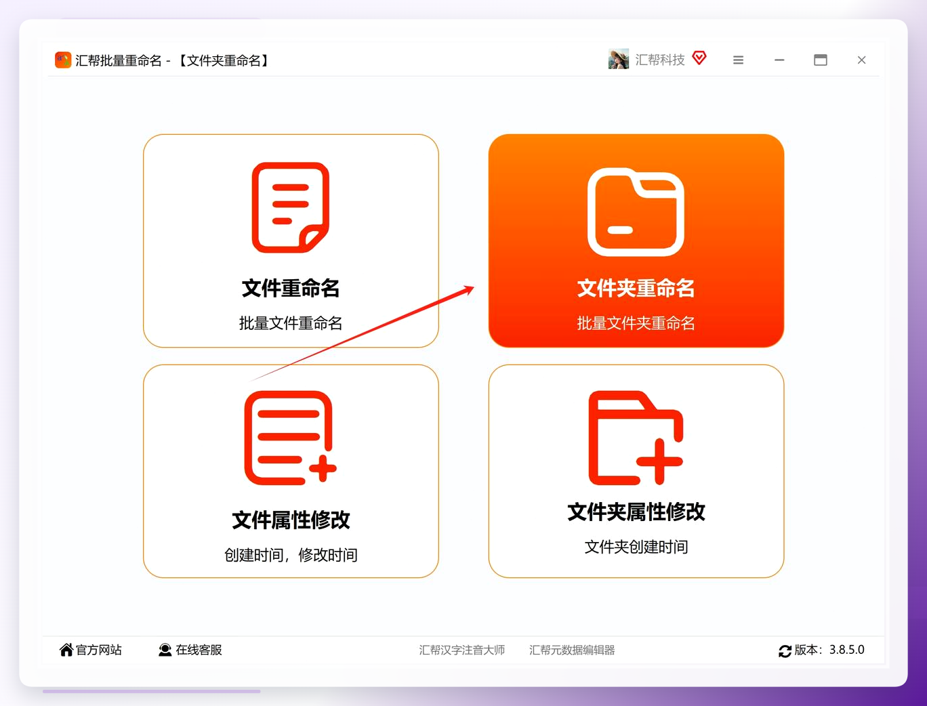
Task: Click the red VIP heart badge icon
Action: click(699, 58)
